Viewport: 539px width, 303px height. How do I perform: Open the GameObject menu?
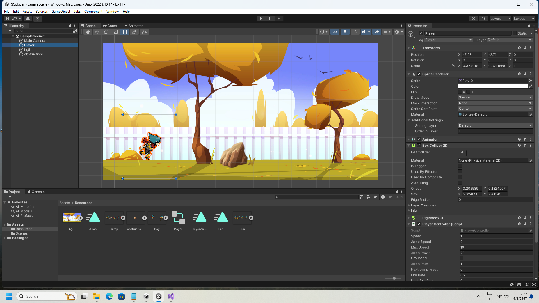coord(61,12)
